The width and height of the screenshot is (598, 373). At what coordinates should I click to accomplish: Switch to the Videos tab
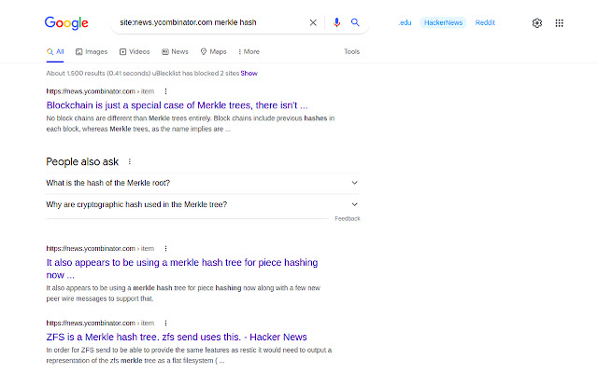click(x=135, y=52)
